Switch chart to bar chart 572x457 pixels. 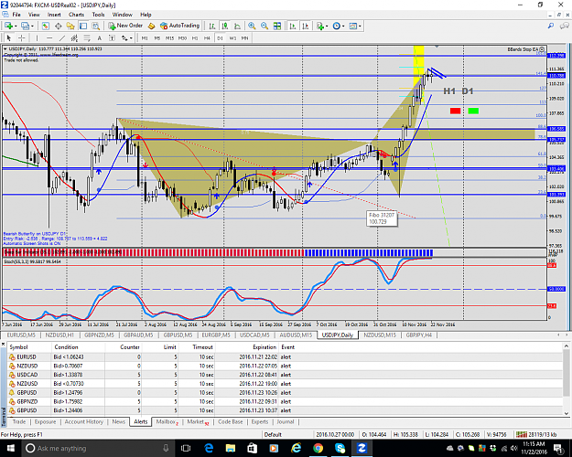(212, 26)
